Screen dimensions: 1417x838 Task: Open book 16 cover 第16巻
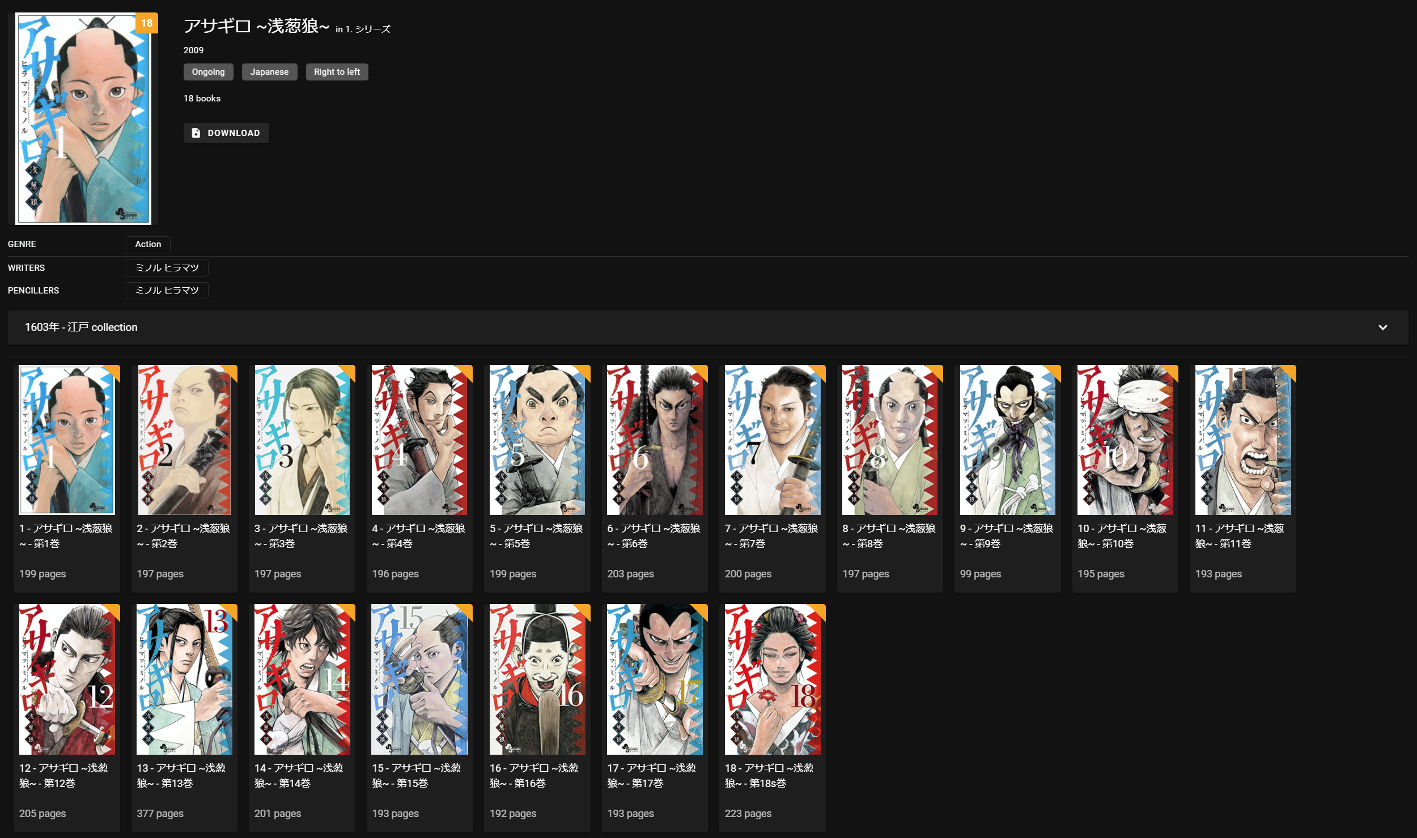(x=537, y=679)
